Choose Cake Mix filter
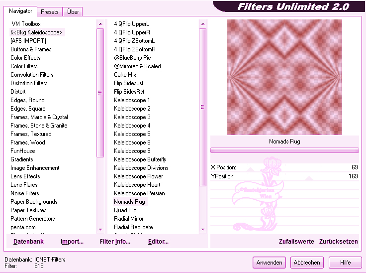The width and height of the screenshot is (366, 273). [125, 75]
